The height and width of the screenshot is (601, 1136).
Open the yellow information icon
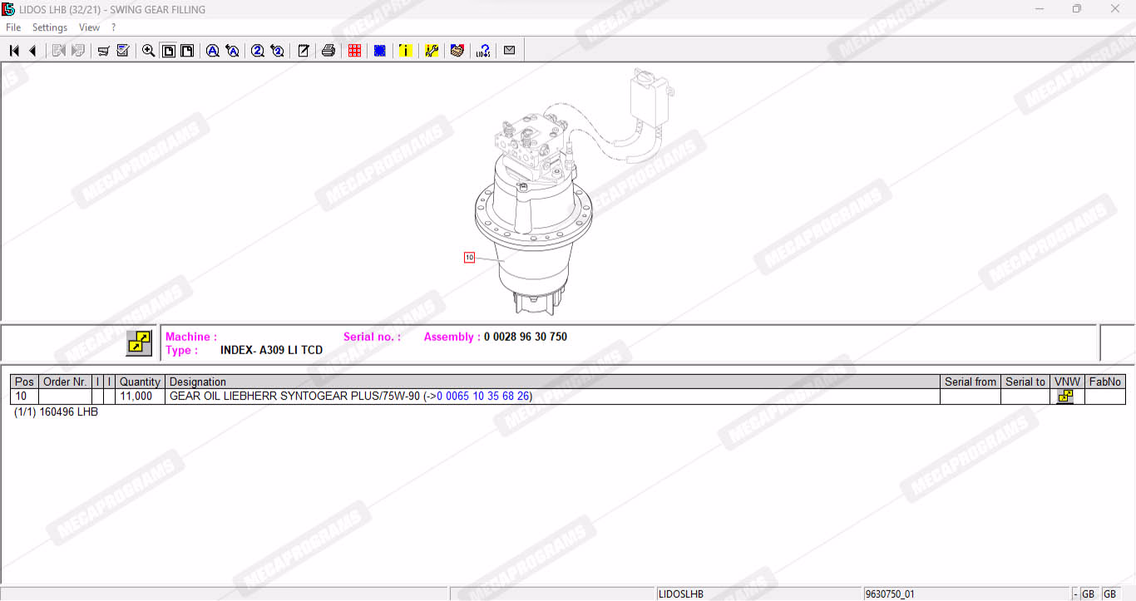tap(405, 51)
